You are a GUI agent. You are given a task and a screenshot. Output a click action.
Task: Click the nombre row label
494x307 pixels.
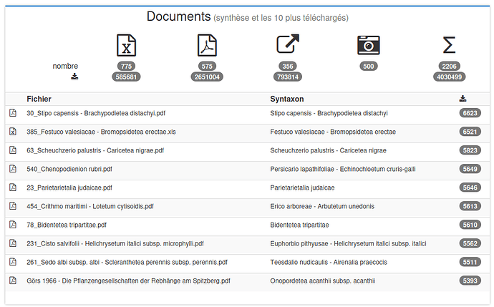(x=65, y=66)
